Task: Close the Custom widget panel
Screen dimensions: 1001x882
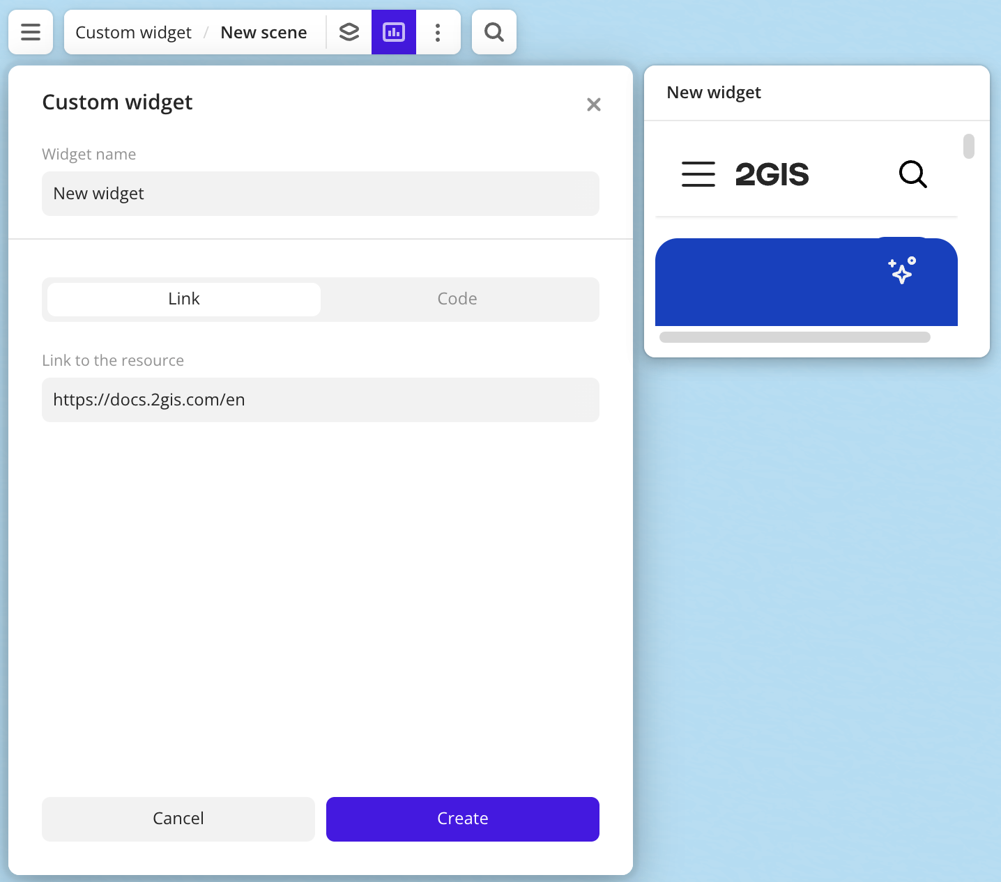Action: pyautogui.click(x=594, y=105)
